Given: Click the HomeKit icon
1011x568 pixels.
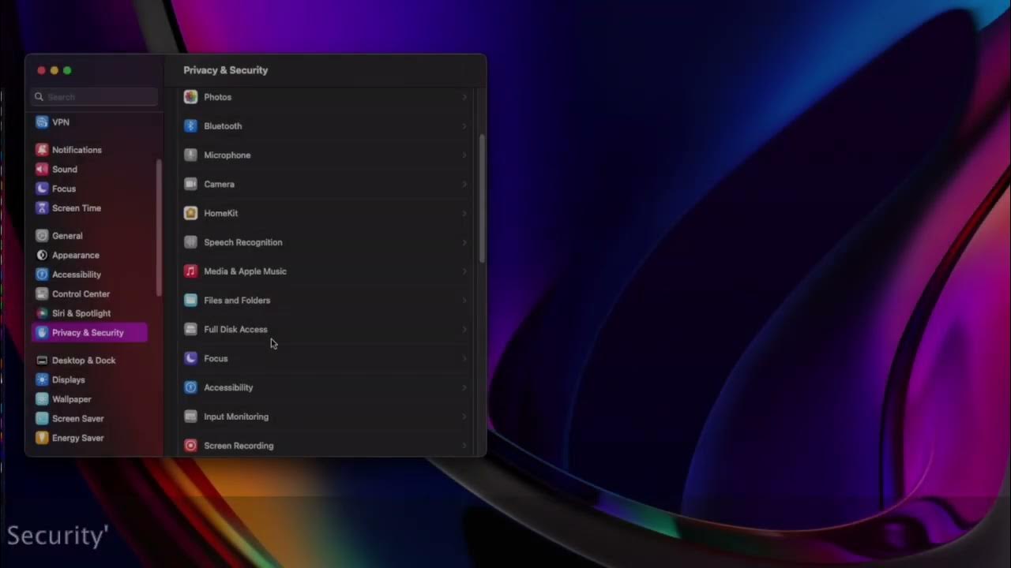Looking at the screenshot, I should pos(190,213).
